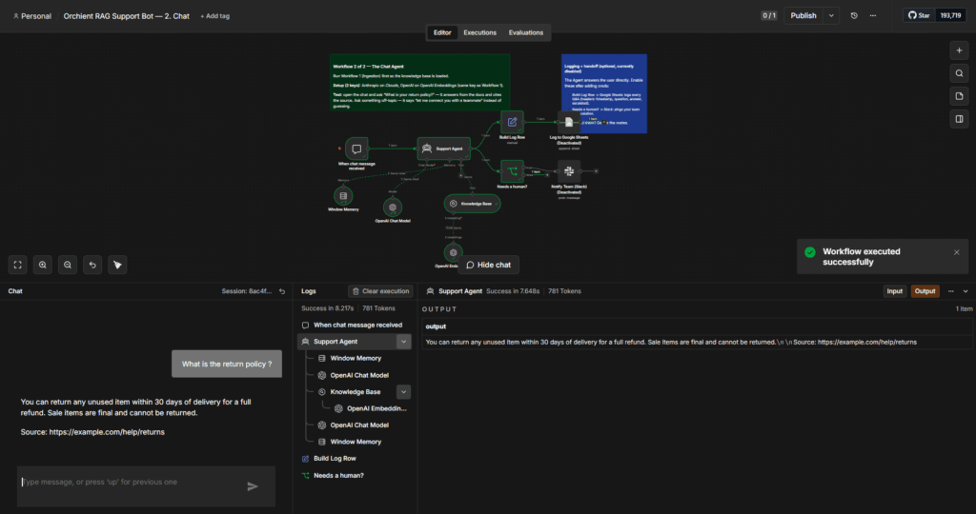Open the side panel layout icon
The height and width of the screenshot is (514, 976).
point(959,119)
